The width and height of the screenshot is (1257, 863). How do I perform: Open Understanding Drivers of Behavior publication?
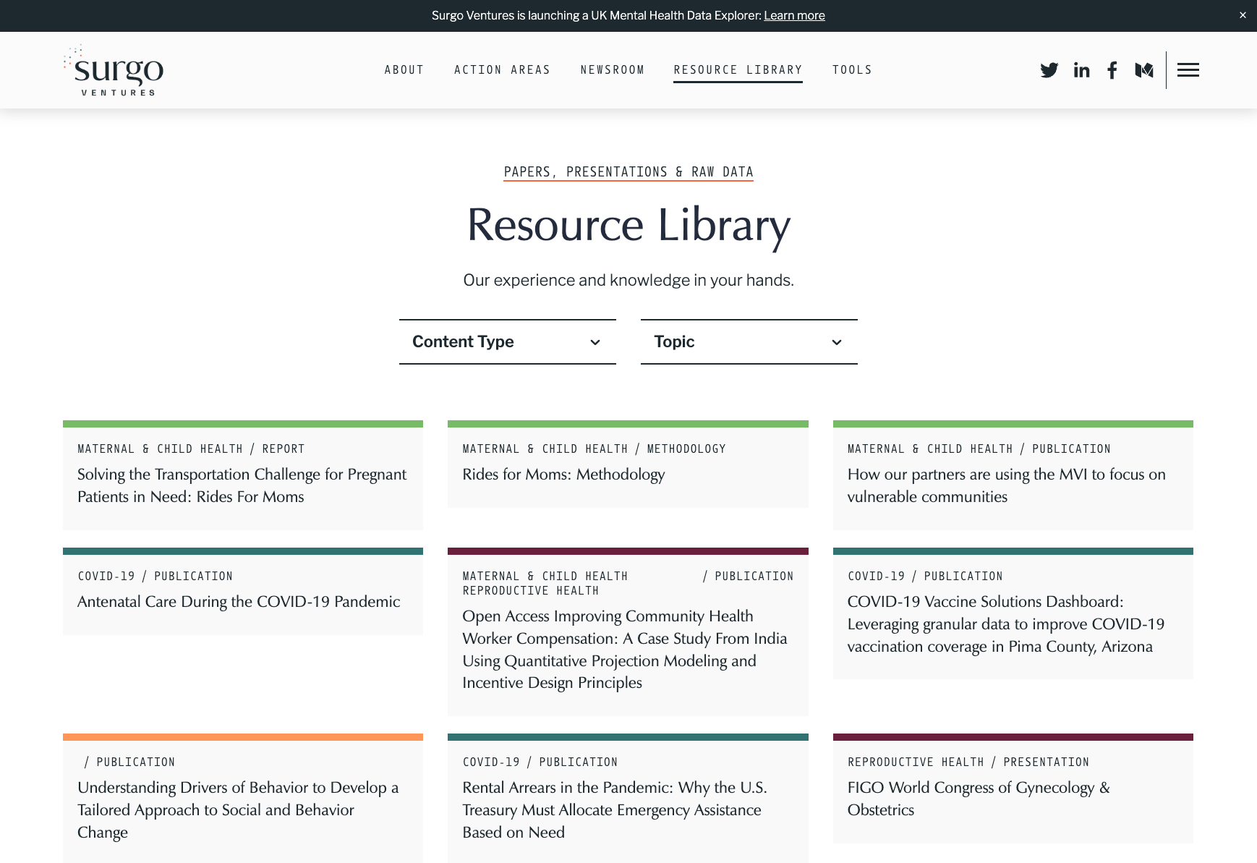(x=238, y=810)
